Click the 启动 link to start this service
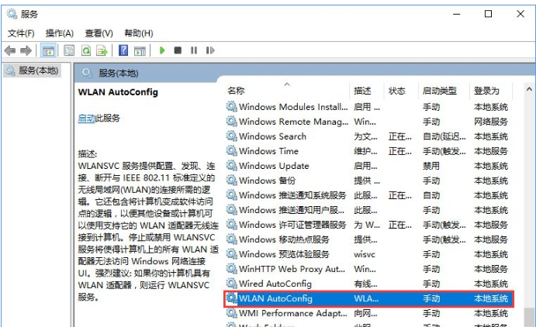 [x=86, y=118]
